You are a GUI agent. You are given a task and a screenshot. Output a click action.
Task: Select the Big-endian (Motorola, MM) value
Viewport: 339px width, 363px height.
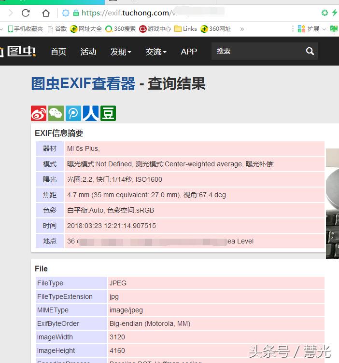pos(216,323)
